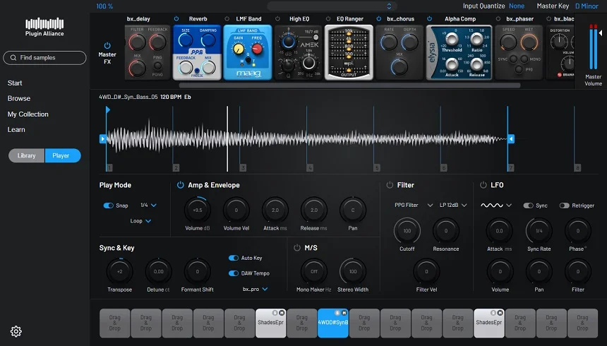This screenshot has width=607, height=346.
Task: Click the Filter Cutoff knob
Action: click(407, 231)
